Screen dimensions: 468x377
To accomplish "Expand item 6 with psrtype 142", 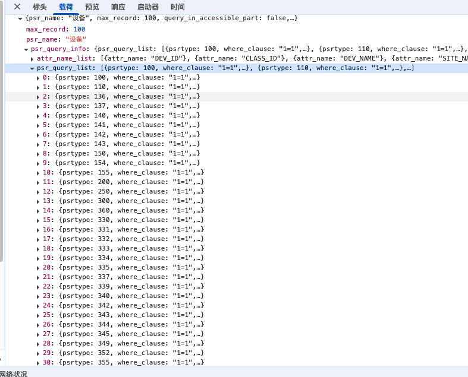I will point(38,135).
